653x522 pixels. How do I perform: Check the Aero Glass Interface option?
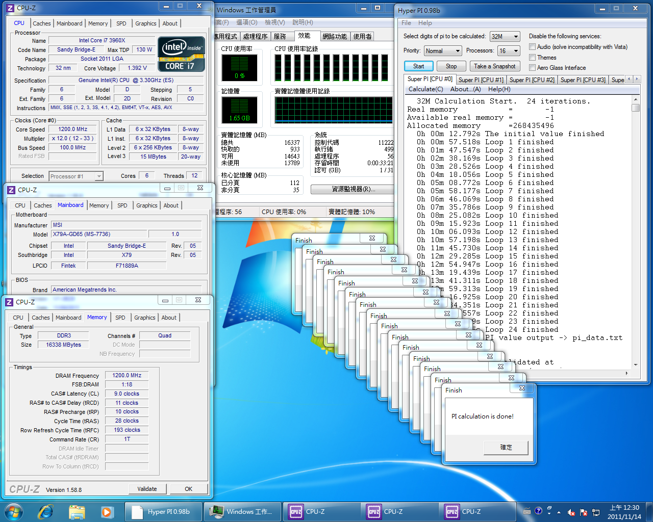pos(533,68)
